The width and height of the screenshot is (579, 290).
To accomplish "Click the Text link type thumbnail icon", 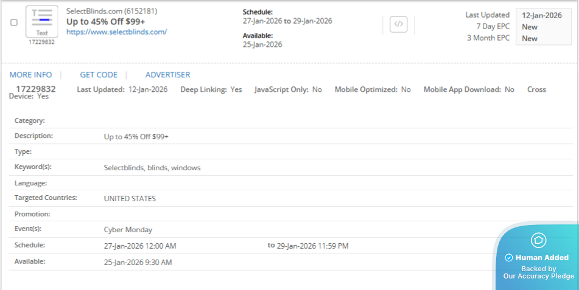I will pyautogui.click(x=42, y=21).
